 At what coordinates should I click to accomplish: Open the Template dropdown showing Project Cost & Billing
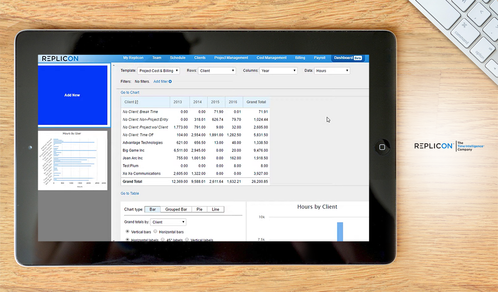159,71
